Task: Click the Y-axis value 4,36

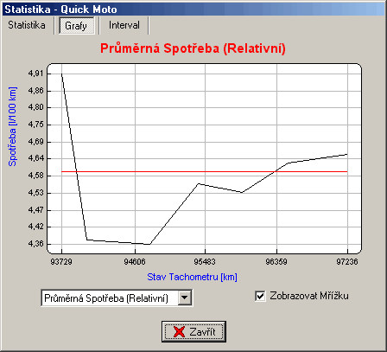Action: pos(35,244)
